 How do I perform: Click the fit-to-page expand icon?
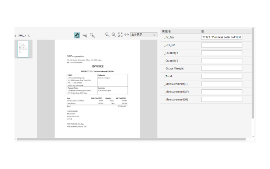120,35
